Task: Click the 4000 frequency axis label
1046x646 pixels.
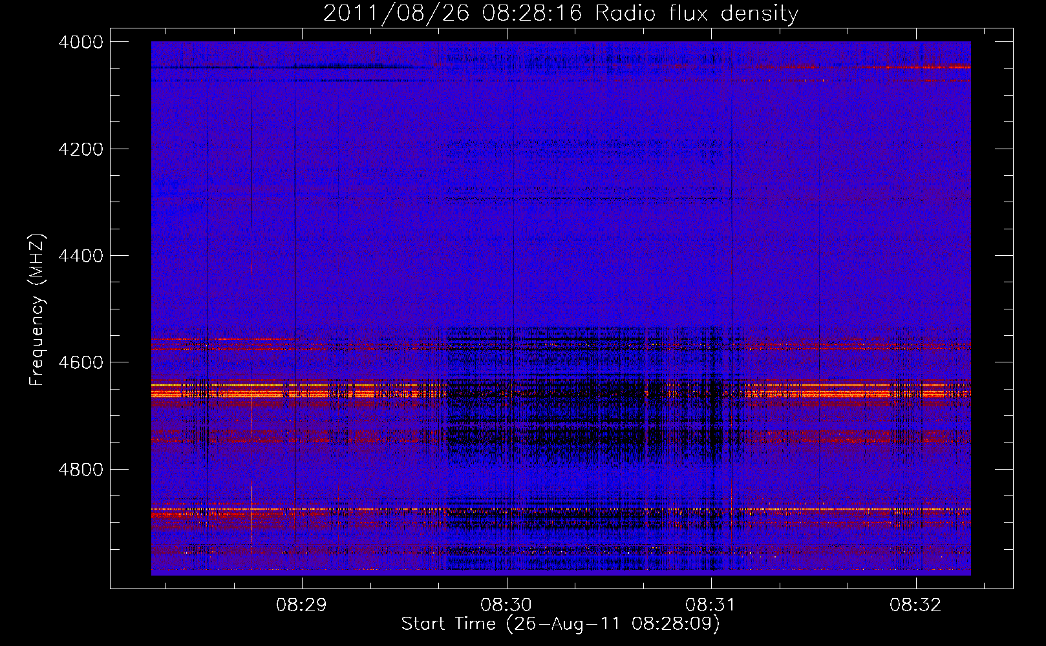Action: point(81,42)
